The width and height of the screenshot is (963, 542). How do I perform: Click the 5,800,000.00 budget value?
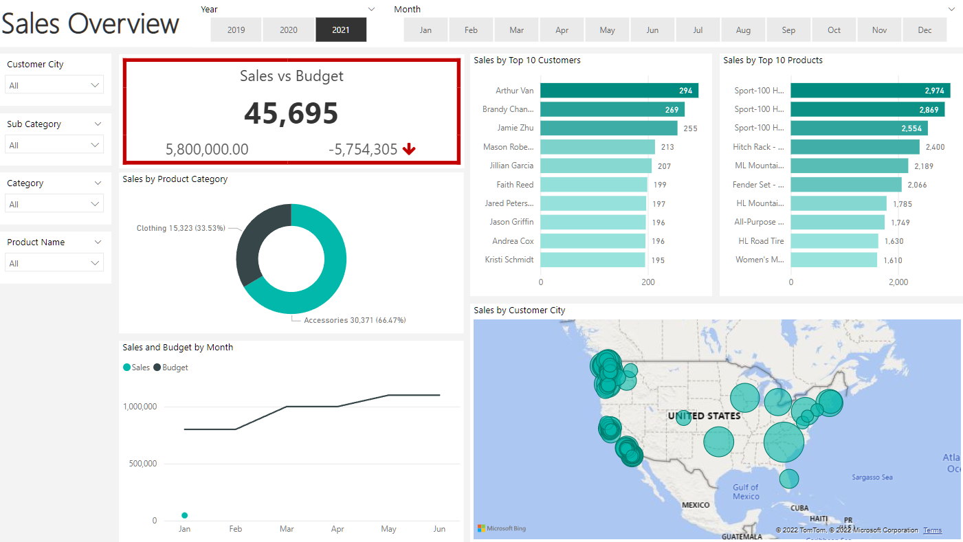click(x=207, y=149)
